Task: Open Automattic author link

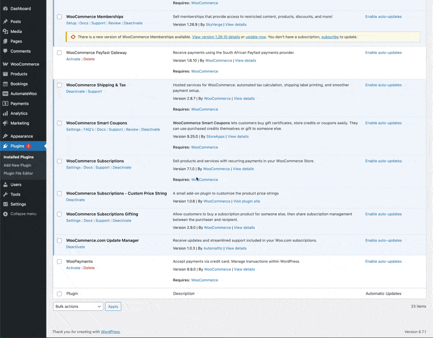Action: [x=213, y=248]
